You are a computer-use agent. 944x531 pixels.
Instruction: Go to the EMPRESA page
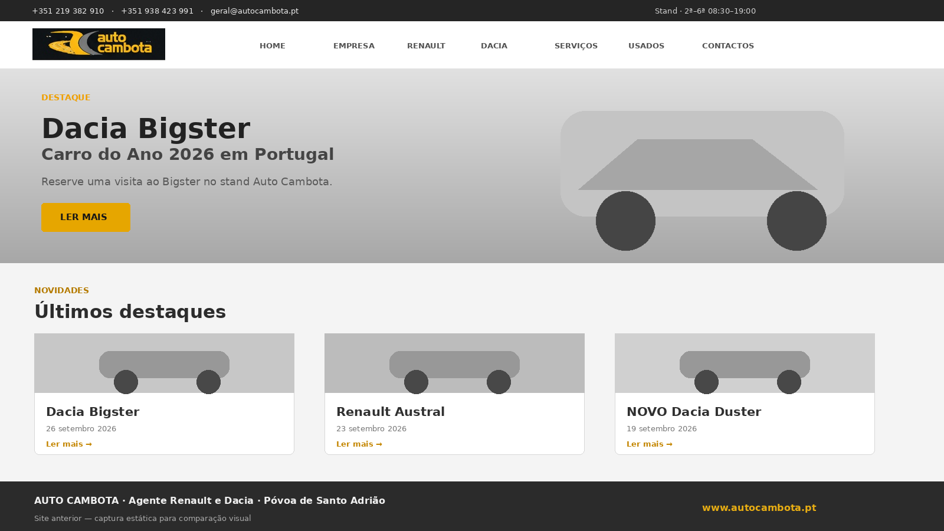[x=354, y=46]
